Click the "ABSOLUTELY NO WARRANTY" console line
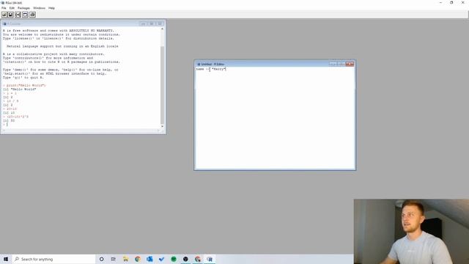Image resolution: width=469 pixels, height=264 pixels. [x=59, y=31]
